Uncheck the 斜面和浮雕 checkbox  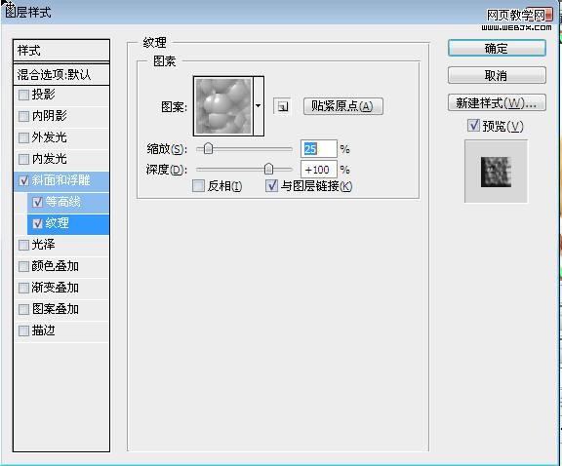tap(23, 180)
